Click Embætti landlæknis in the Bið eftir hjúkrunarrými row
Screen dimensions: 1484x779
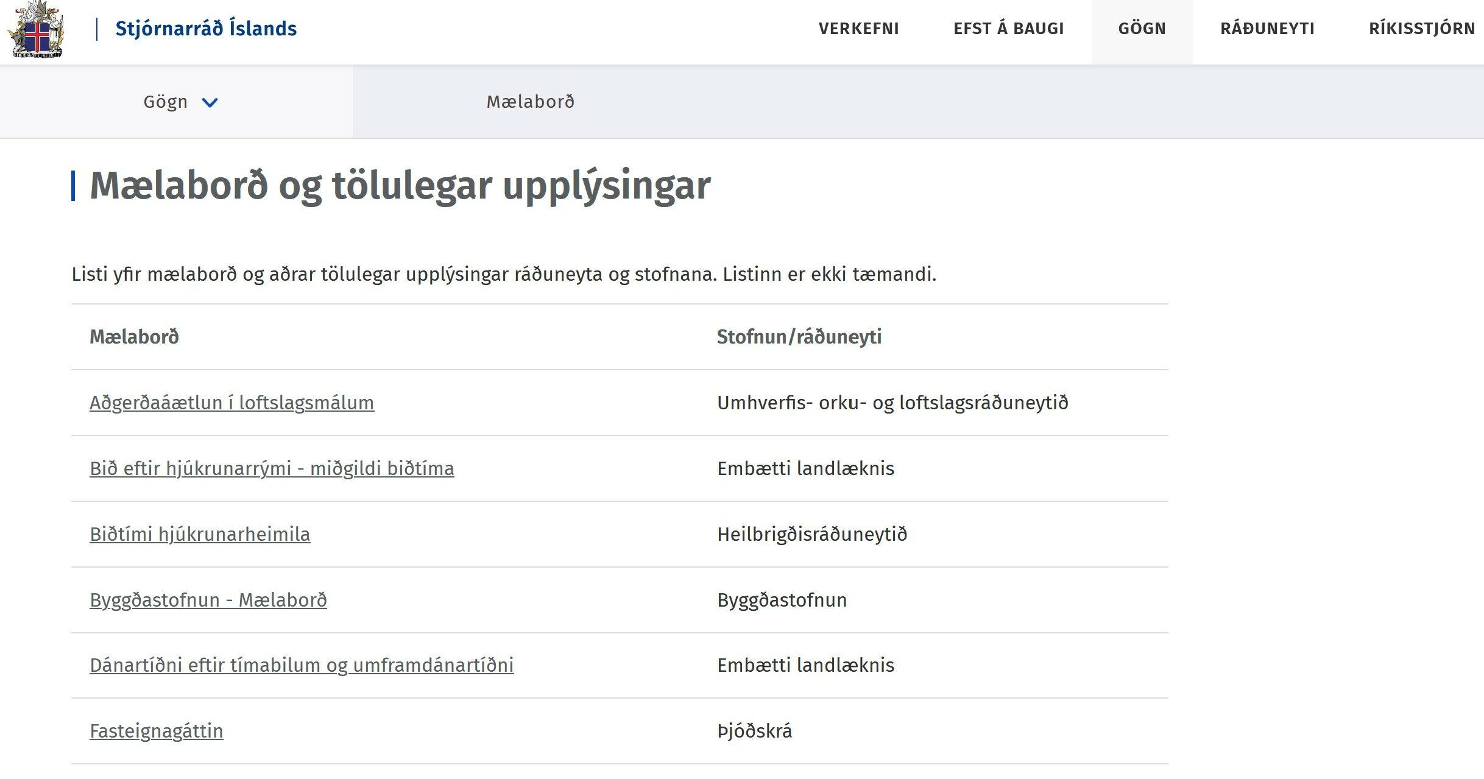pos(805,468)
